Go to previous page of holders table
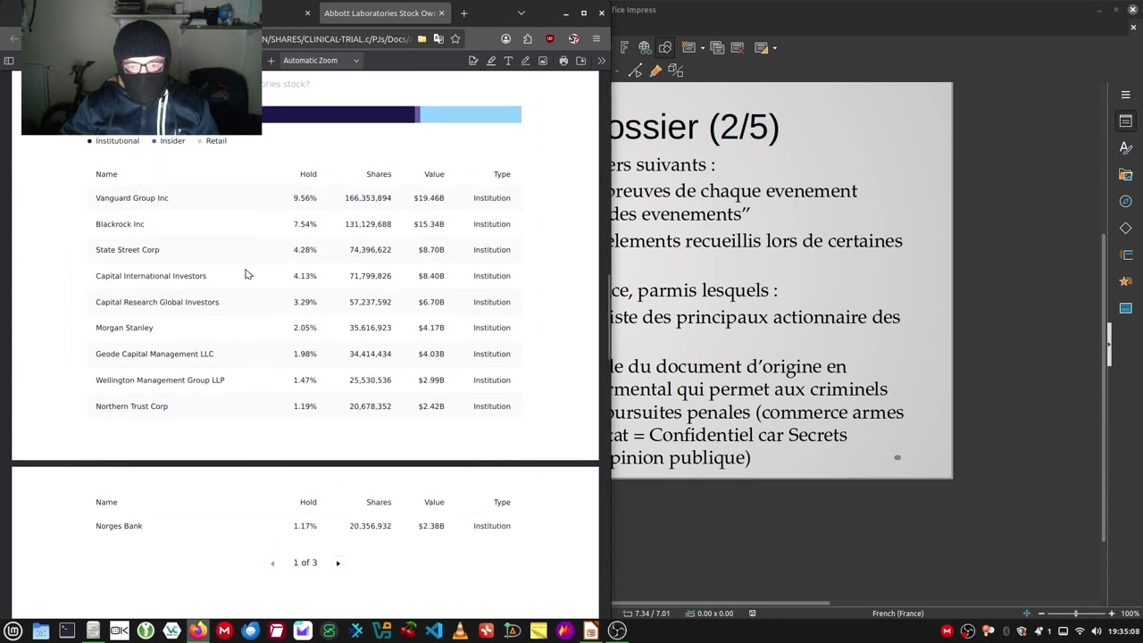Image resolution: width=1143 pixels, height=643 pixels. tap(272, 564)
